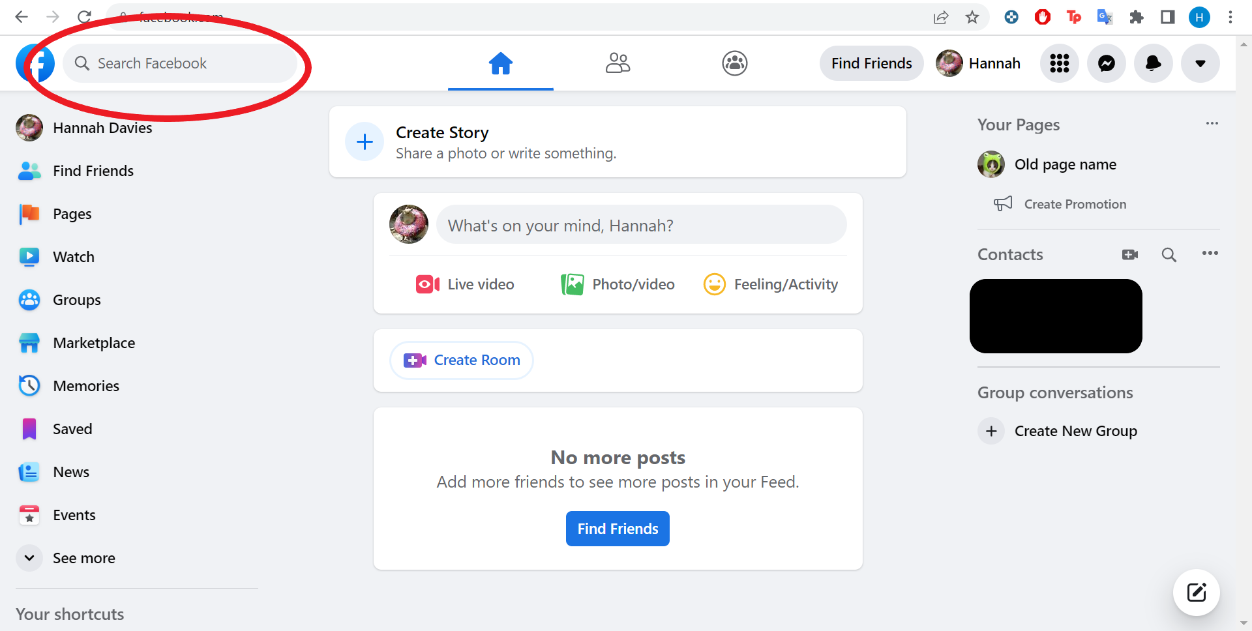
Task: Open Google Translate extension icon
Action: tap(1105, 17)
